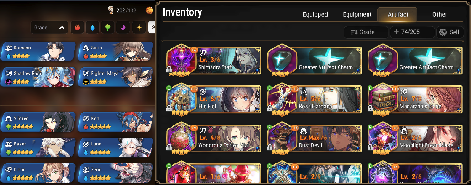
Task: Open the inventory Grade sort order dropdown
Action: (x=366, y=32)
